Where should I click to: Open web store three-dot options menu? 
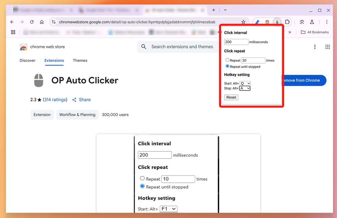click(315, 46)
